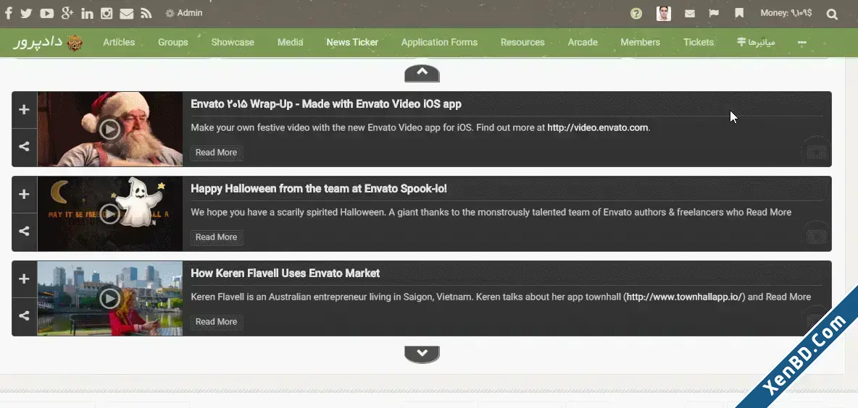Open the Admin gear link

[184, 13]
